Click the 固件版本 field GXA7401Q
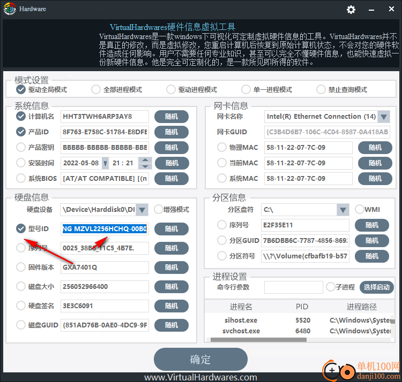 (x=105, y=268)
